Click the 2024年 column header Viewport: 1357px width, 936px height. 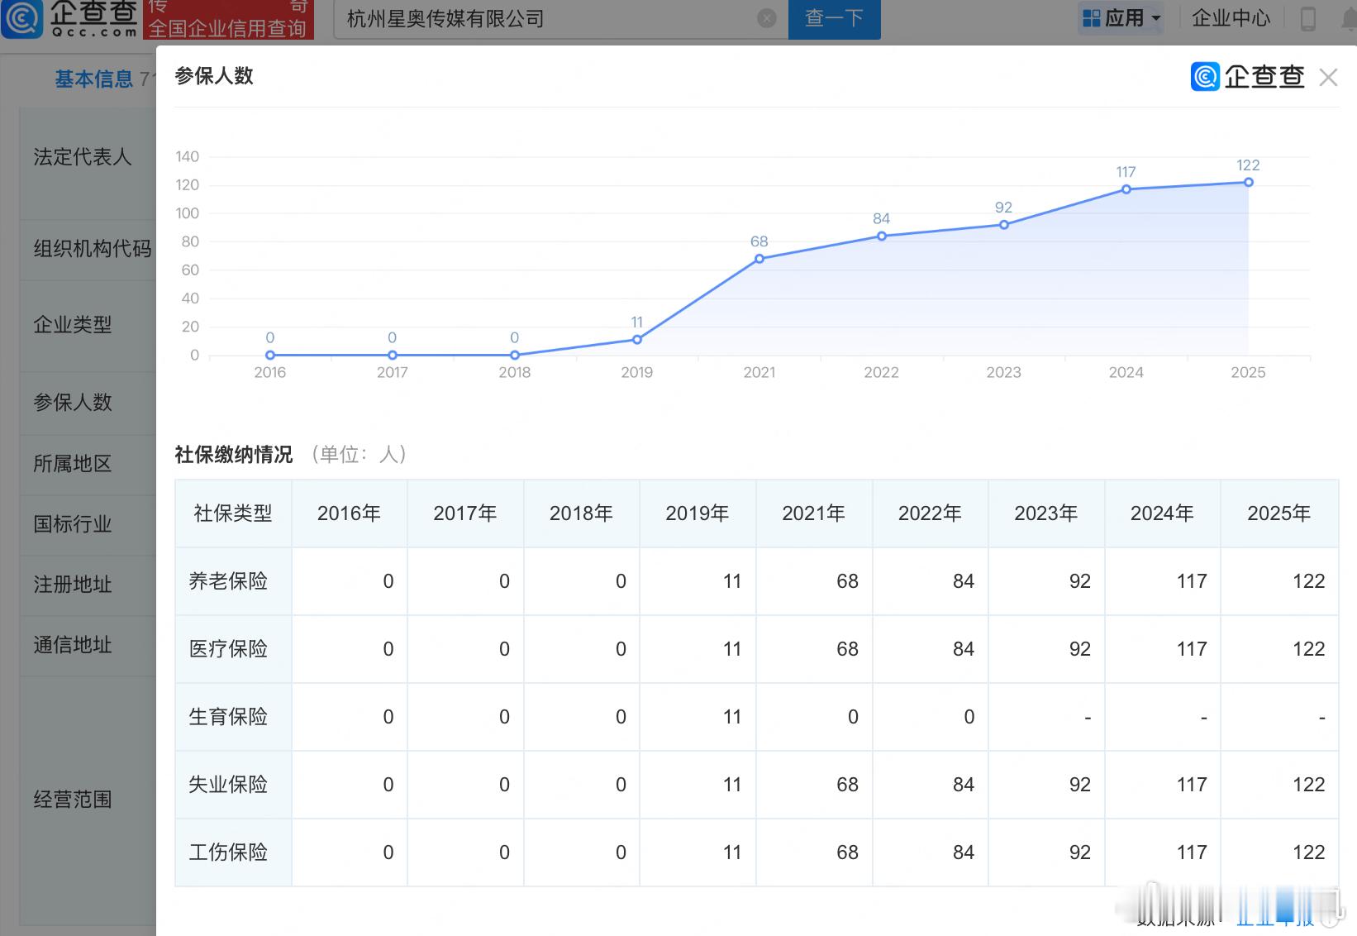1163,513
